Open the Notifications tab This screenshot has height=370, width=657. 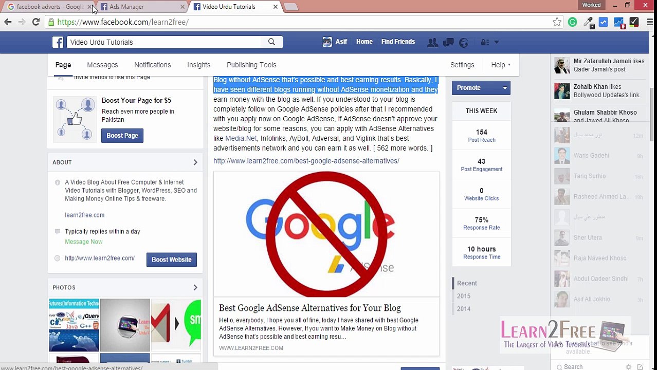click(x=152, y=65)
